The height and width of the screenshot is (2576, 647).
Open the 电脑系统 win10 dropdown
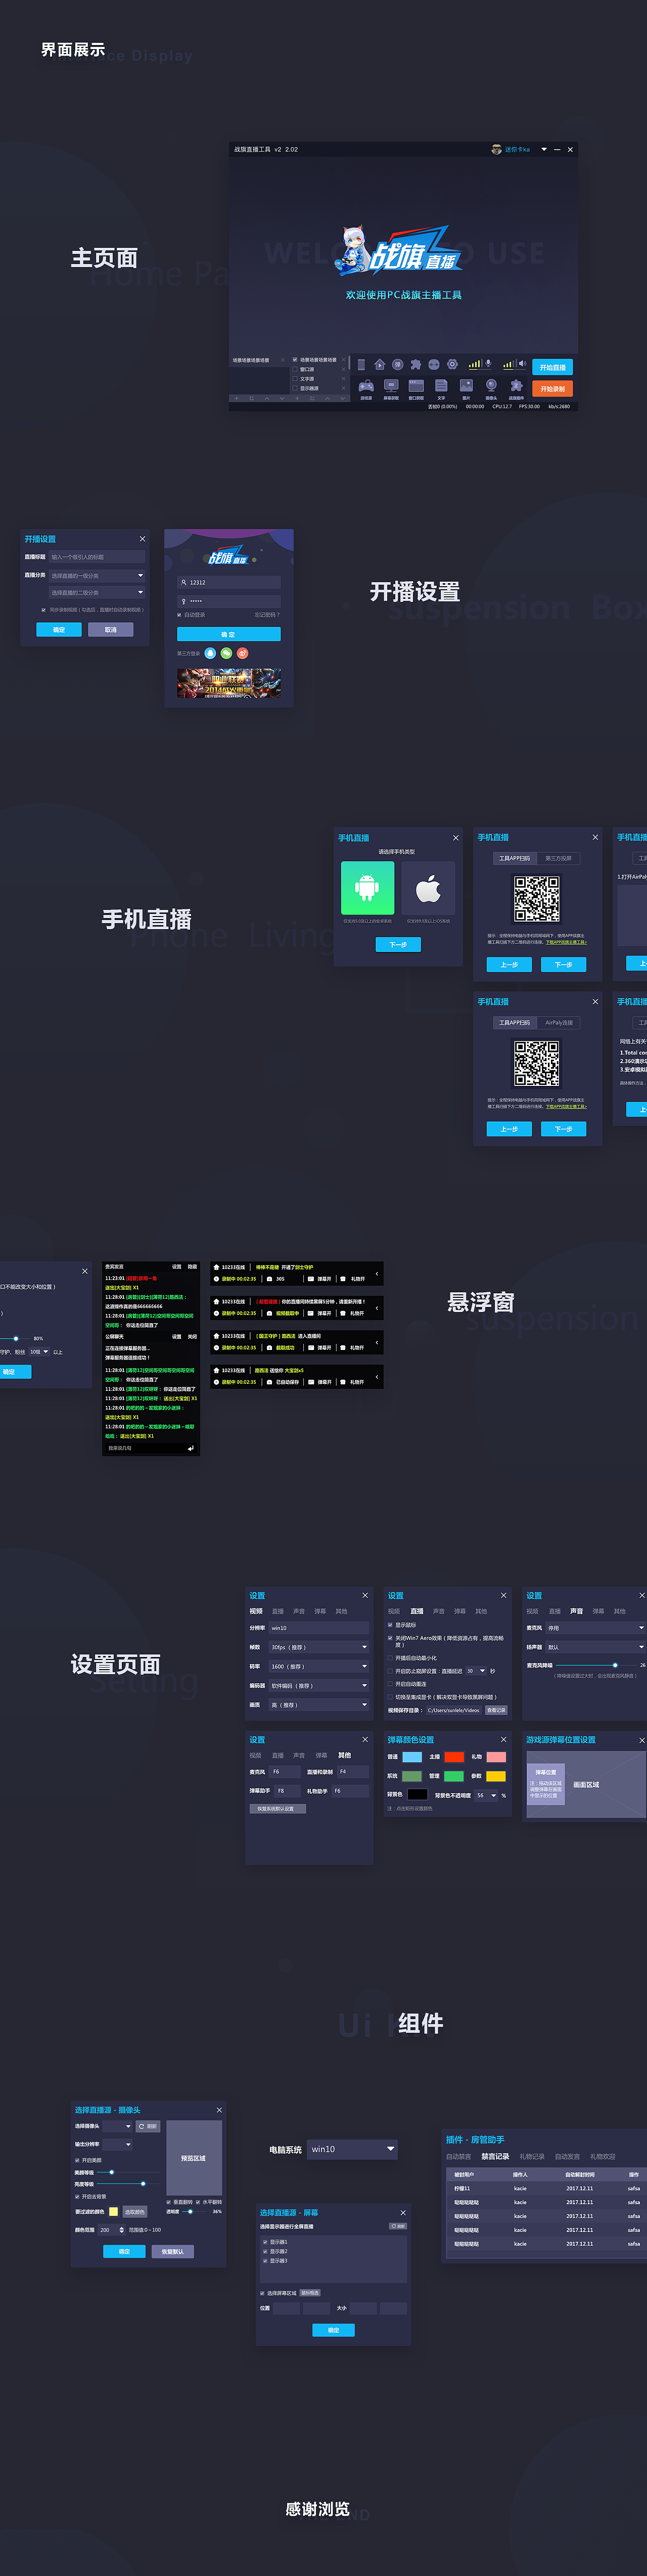click(x=352, y=2149)
